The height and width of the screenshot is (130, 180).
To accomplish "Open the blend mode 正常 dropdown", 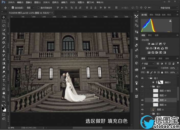I will click(x=150, y=68).
